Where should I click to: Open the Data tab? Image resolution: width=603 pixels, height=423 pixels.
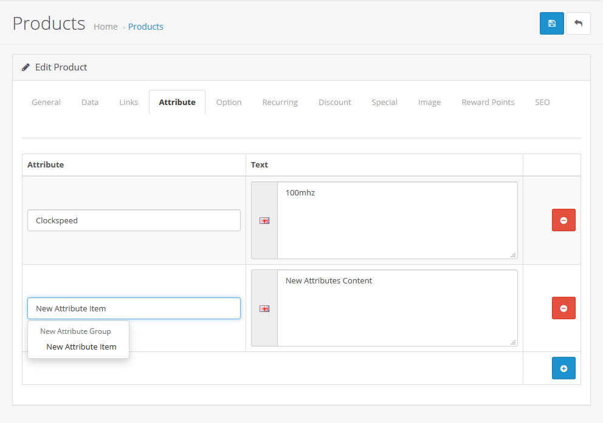click(x=89, y=102)
